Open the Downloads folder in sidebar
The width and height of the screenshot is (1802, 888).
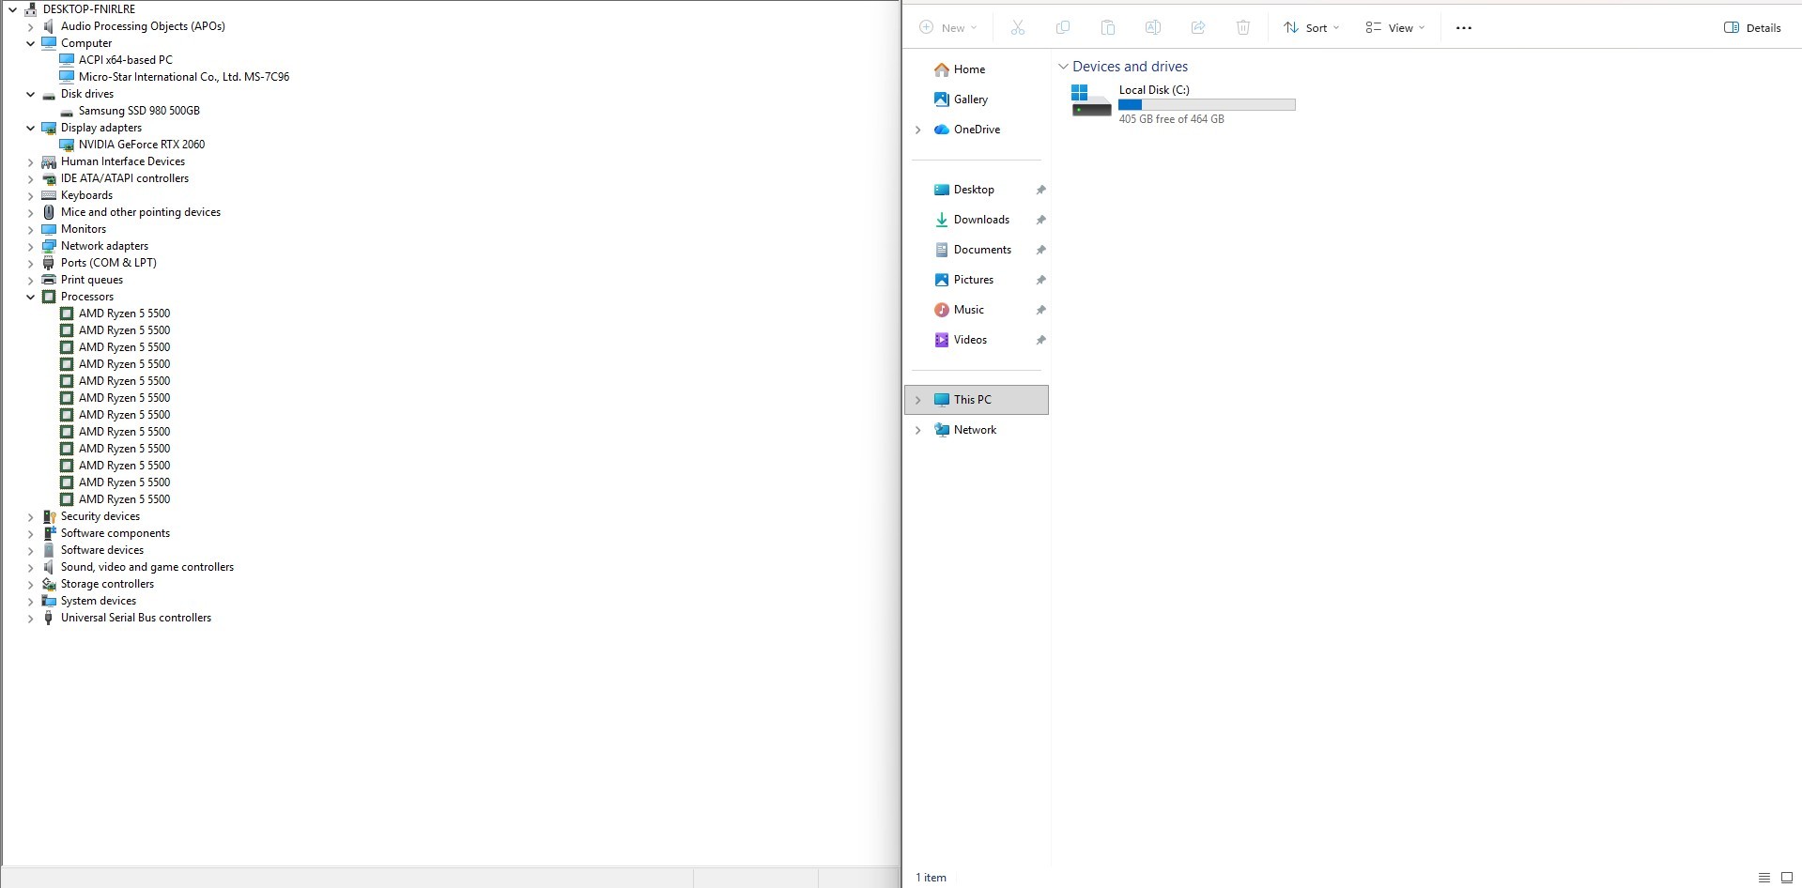(981, 220)
